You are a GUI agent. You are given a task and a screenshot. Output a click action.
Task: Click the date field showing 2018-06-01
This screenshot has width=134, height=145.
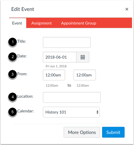coord(60,57)
